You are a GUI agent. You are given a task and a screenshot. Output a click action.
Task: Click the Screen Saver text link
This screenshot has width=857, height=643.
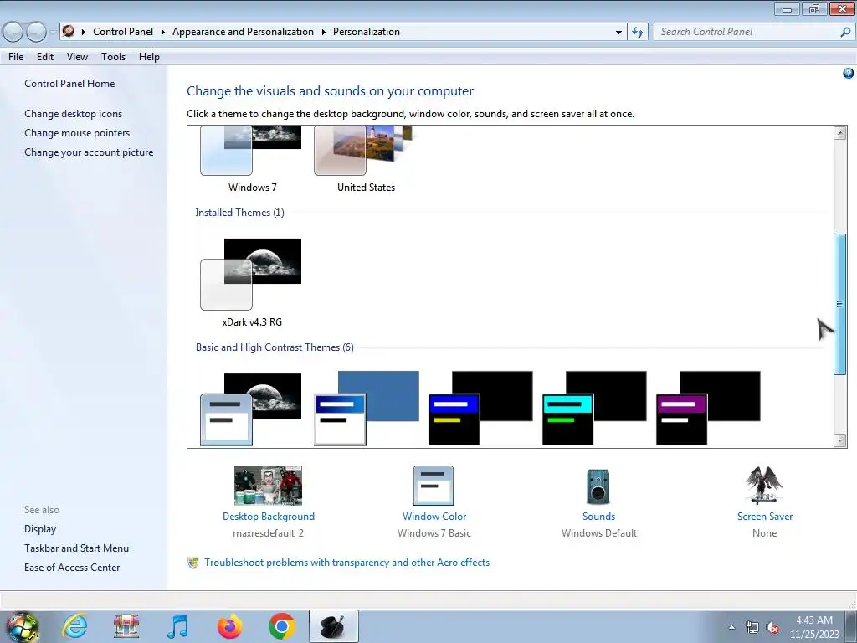(x=765, y=517)
